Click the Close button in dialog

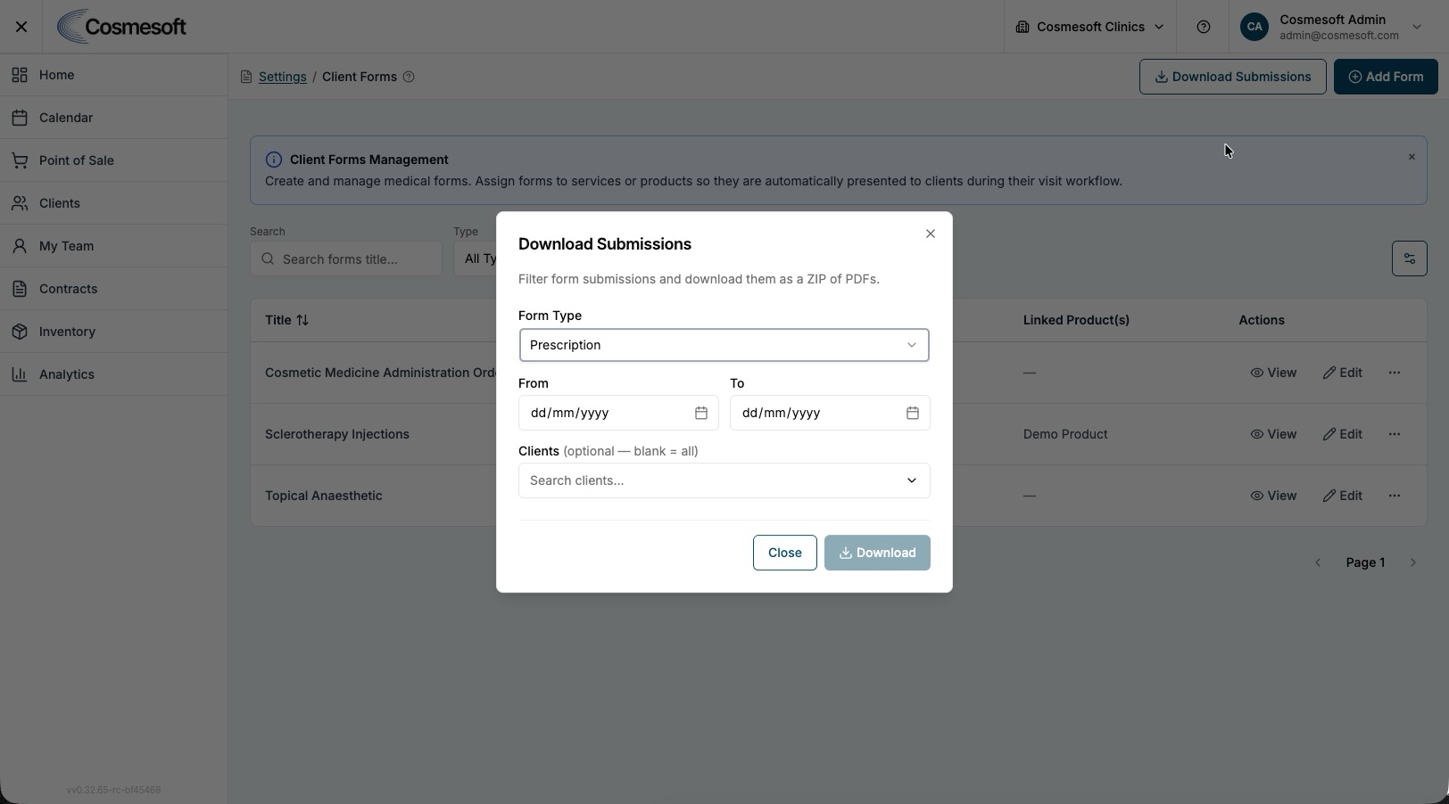coord(785,553)
